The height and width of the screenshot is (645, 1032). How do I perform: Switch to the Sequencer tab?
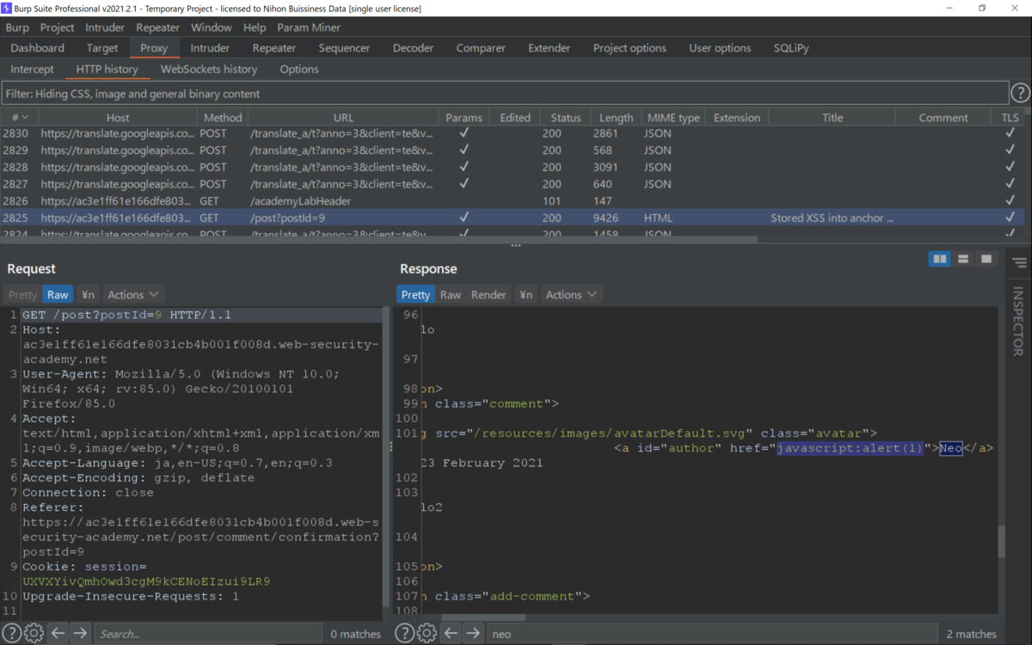pyautogui.click(x=344, y=48)
